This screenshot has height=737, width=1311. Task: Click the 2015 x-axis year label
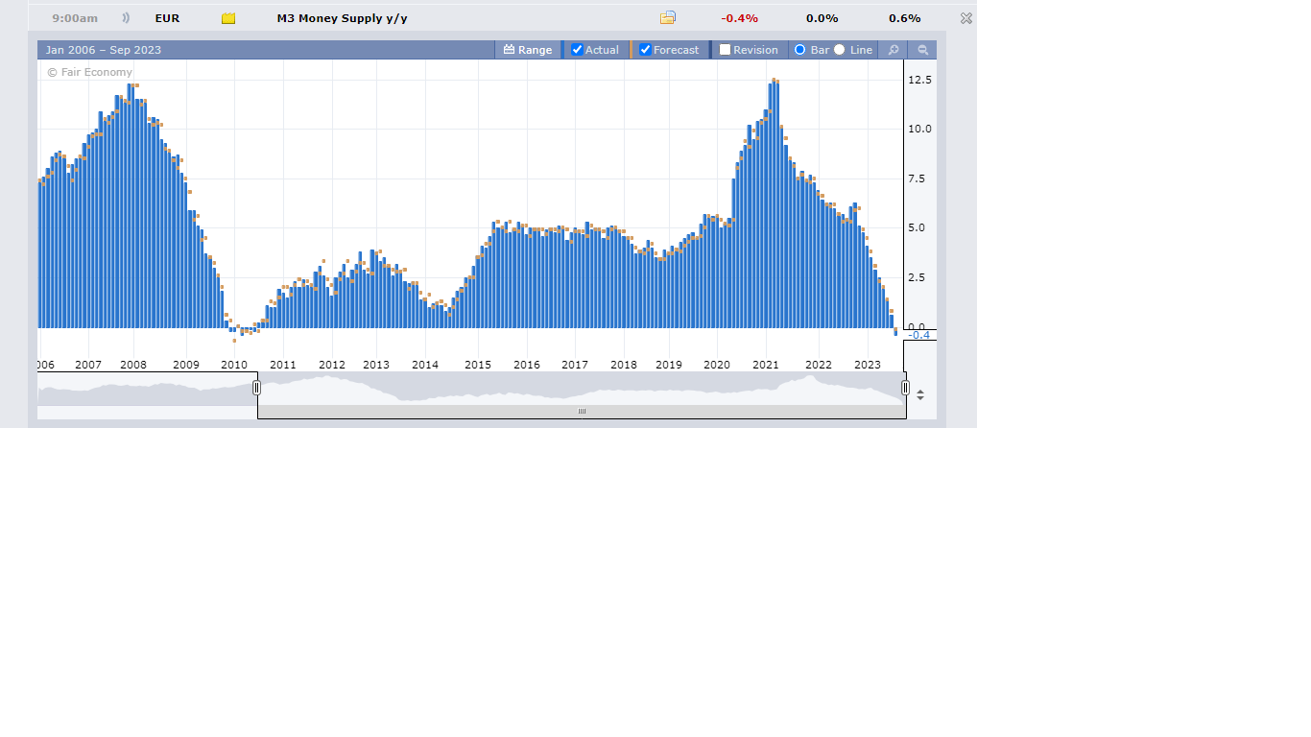tap(478, 365)
